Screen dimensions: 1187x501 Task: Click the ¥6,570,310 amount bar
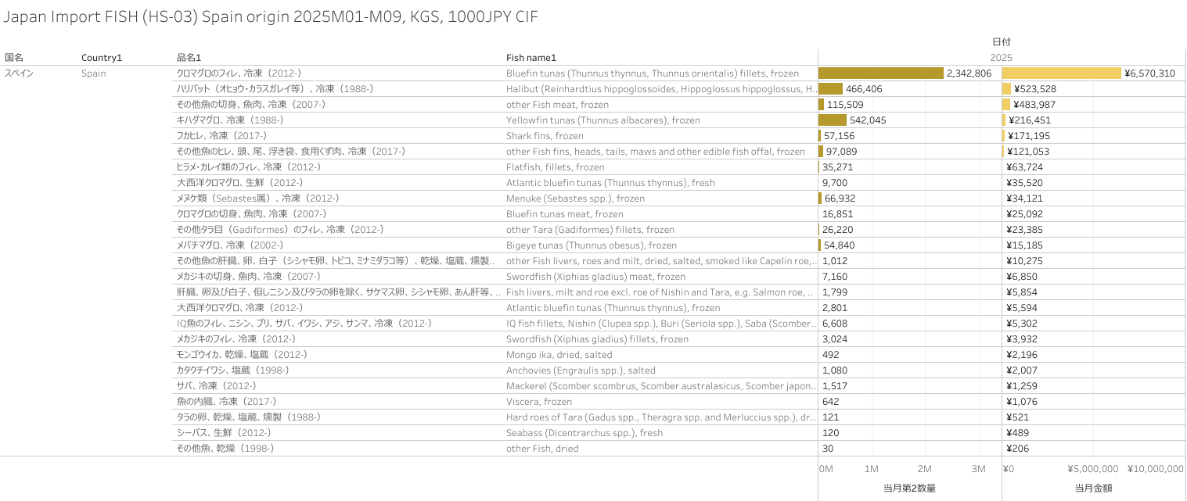coord(1061,73)
